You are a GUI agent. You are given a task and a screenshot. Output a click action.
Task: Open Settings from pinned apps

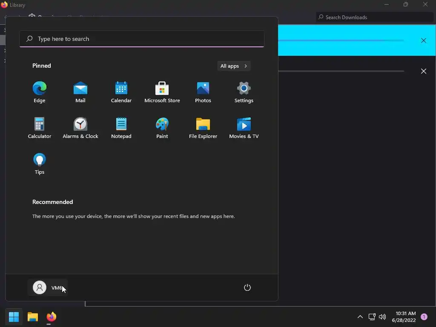(x=244, y=92)
